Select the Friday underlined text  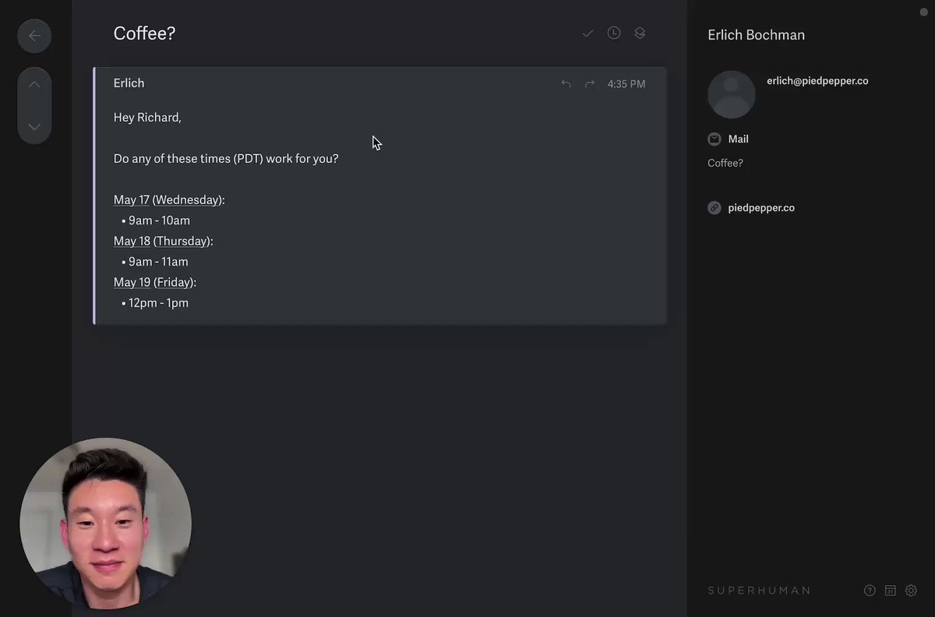(174, 282)
